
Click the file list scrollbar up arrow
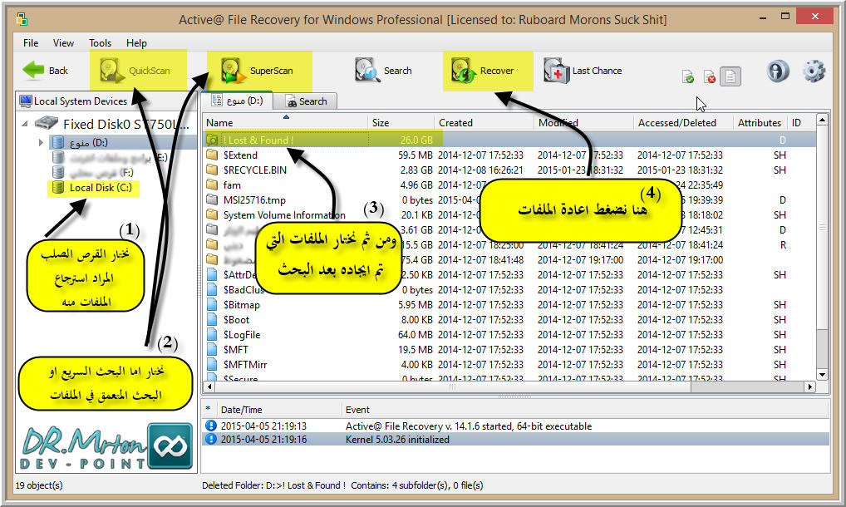(x=822, y=120)
